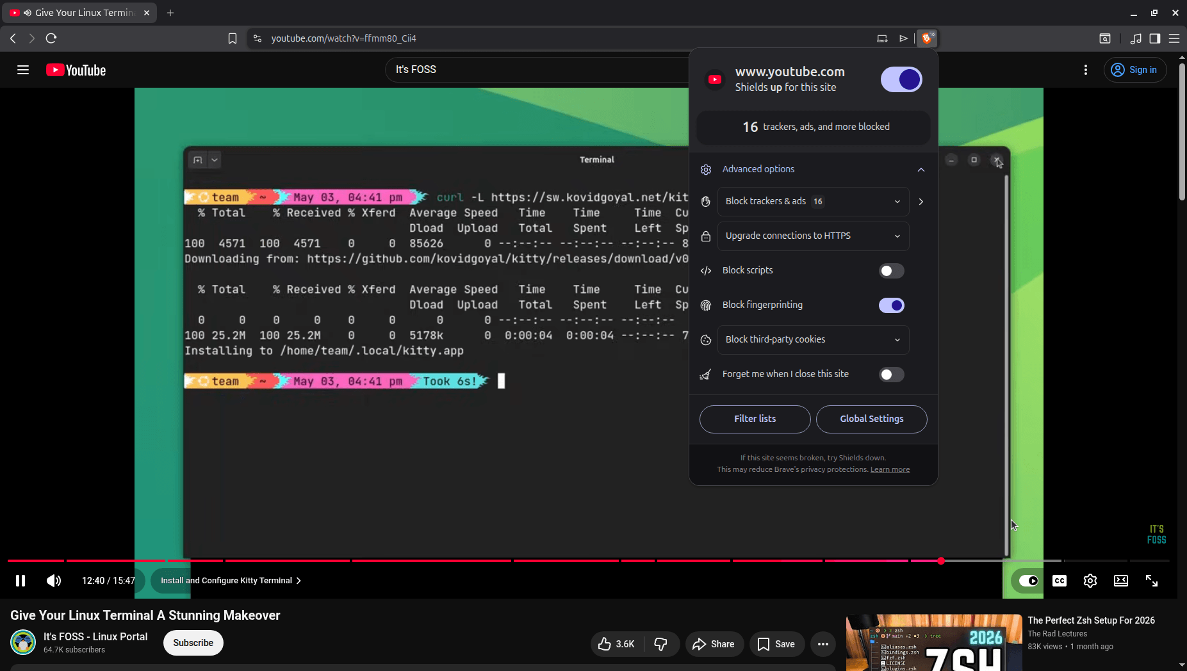The height and width of the screenshot is (671, 1187).
Task: Reload the page
Action: click(x=51, y=38)
